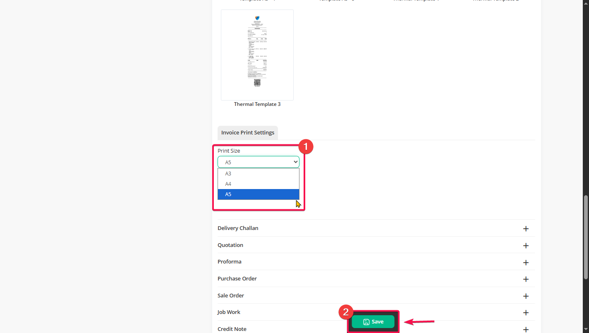
Task: Click the plus icon beside Quotation
Action: click(x=526, y=246)
